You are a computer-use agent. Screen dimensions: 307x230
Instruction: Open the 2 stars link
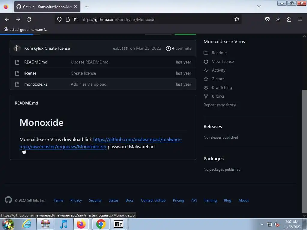click(218, 79)
